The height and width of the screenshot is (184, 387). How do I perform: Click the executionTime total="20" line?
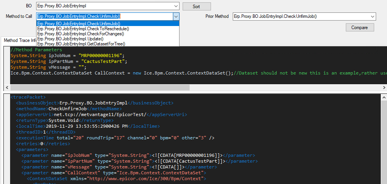tap(115, 138)
